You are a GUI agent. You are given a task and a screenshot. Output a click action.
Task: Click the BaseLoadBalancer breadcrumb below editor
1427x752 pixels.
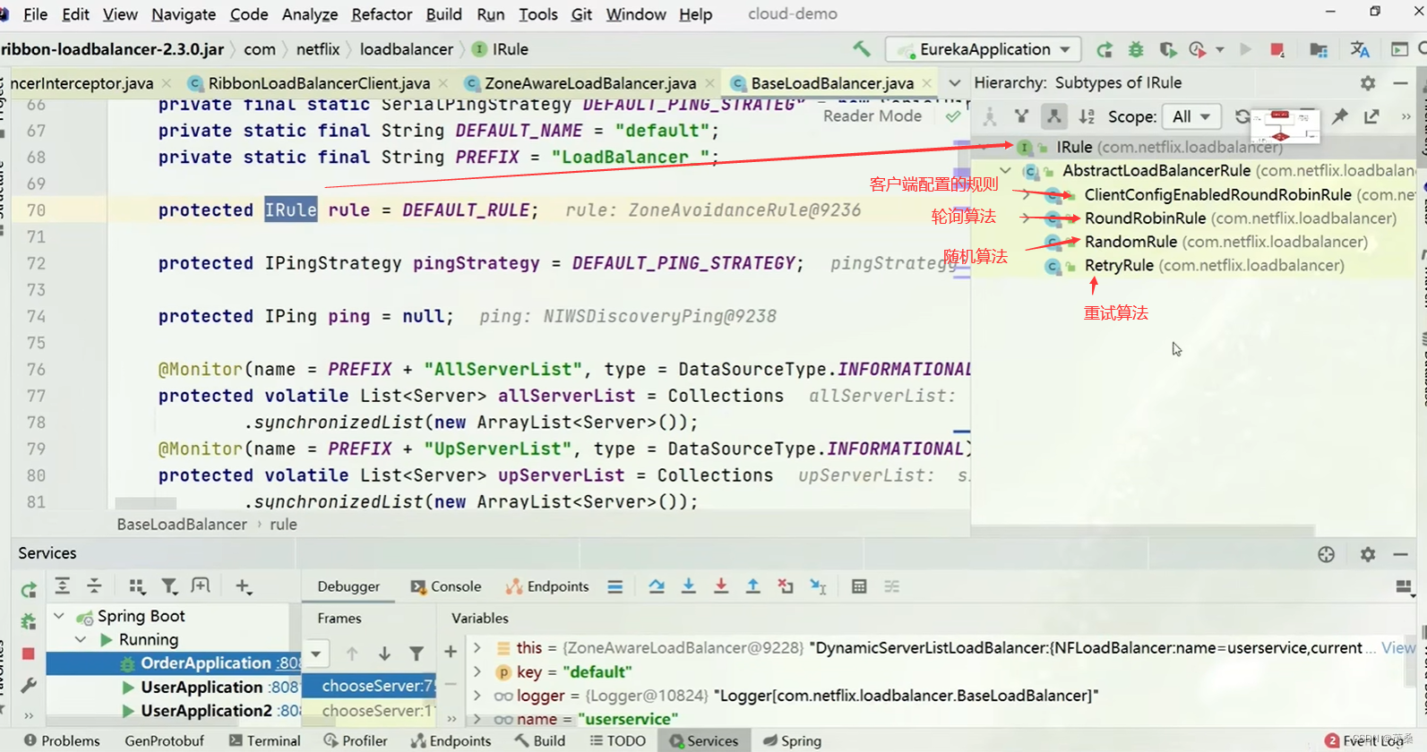182,525
